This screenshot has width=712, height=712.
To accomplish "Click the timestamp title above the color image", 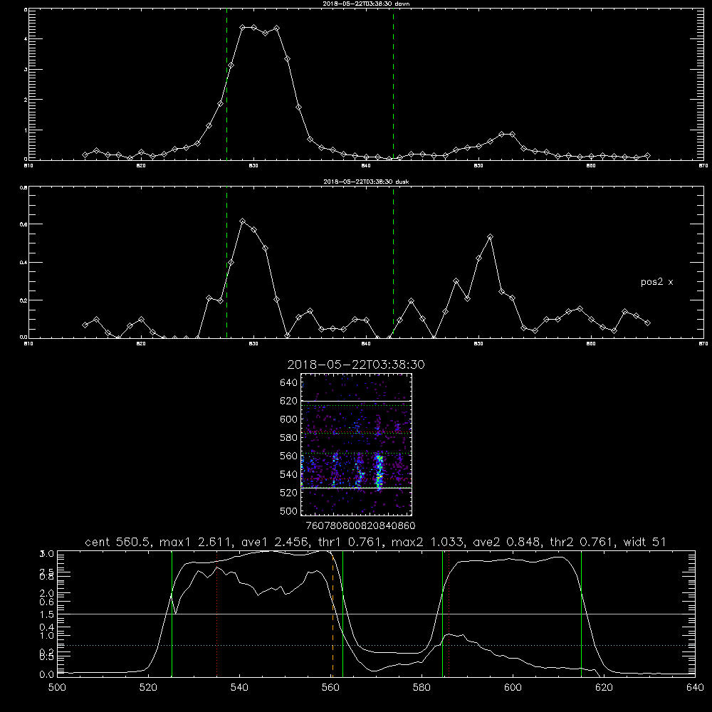I will pyautogui.click(x=356, y=365).
